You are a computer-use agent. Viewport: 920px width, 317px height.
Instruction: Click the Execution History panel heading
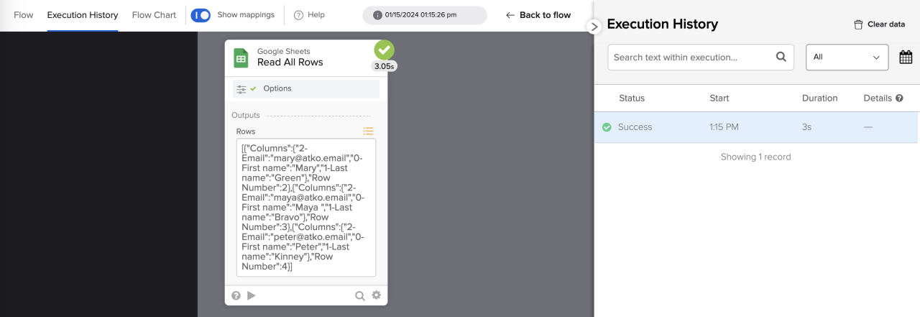(663, 24)
